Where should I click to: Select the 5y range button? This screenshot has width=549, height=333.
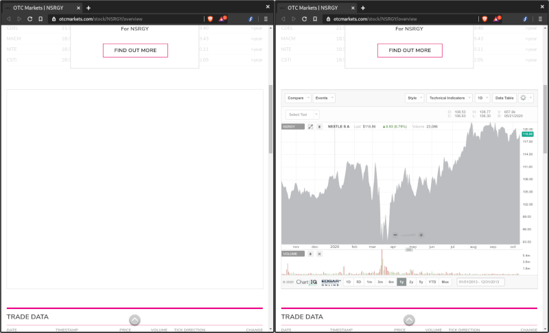coord(421,282)
